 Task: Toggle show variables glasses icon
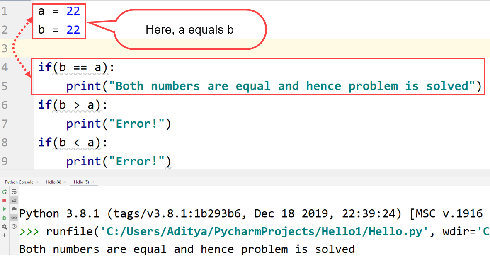pyautogui.click(x=14, y=218)
